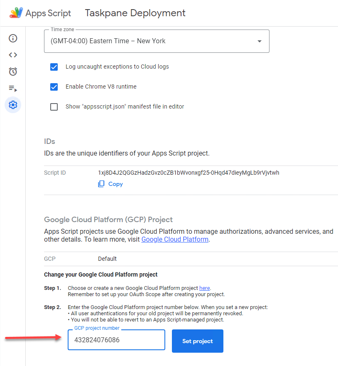Click the IDs section heading
338x366 pixels.
point(49,141)
